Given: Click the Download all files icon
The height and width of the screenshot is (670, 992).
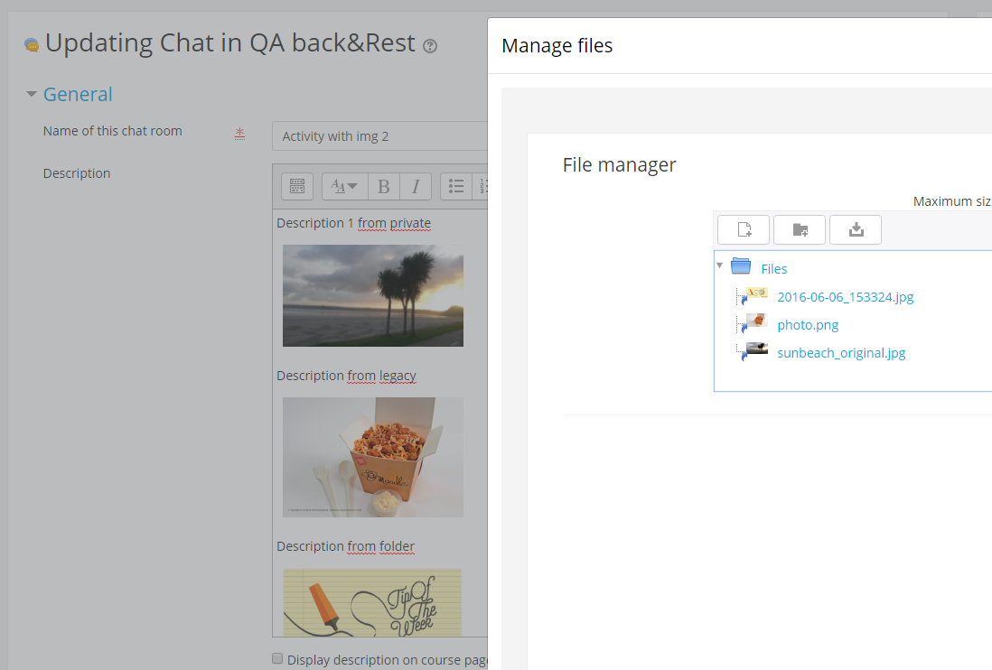Looking at the screenshot, I should point(856,229).
